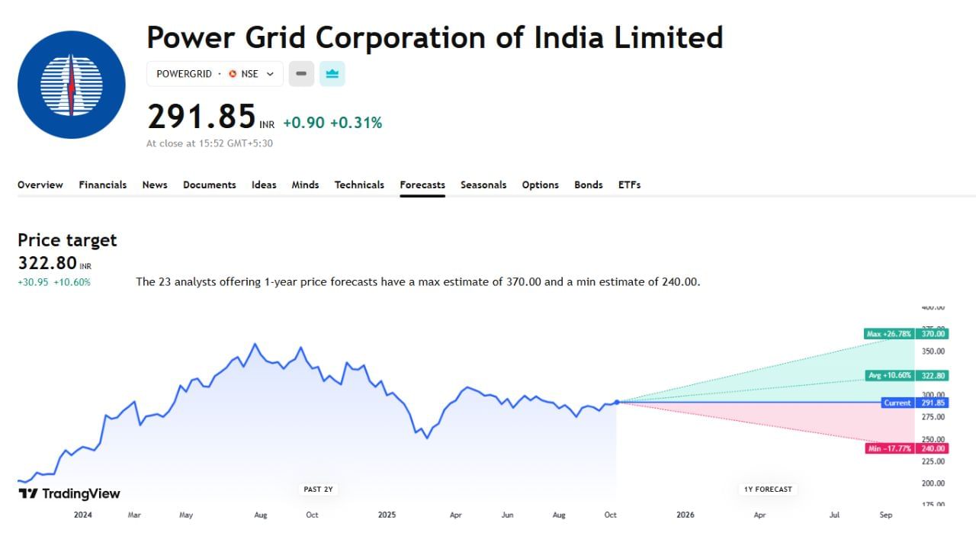Image resolution: width=976 pixels, height=549 pixels.
Task: Click the gray watchlist remove icon
Action: click(300, 73)
